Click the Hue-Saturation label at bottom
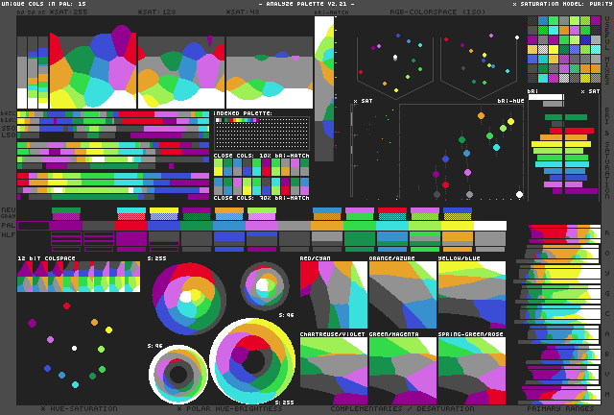614x415 pixels. pyautogui.click(x=79, y=408)
